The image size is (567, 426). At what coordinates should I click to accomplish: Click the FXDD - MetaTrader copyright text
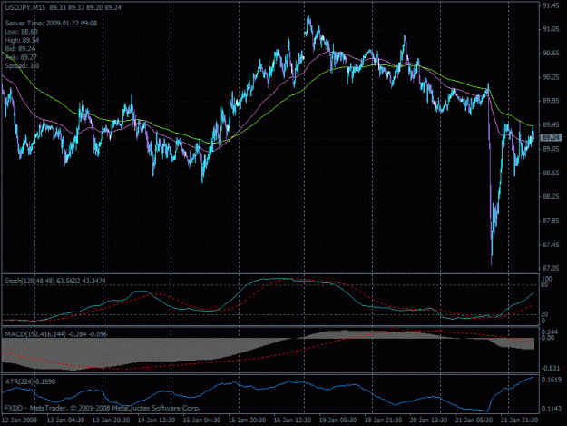click(x=103, y=408)
